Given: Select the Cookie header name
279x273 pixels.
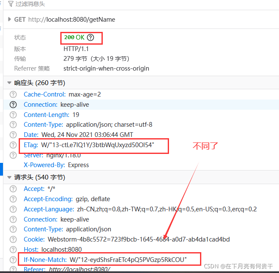Looking at the screenshot, I should click(x=34, y=239).
